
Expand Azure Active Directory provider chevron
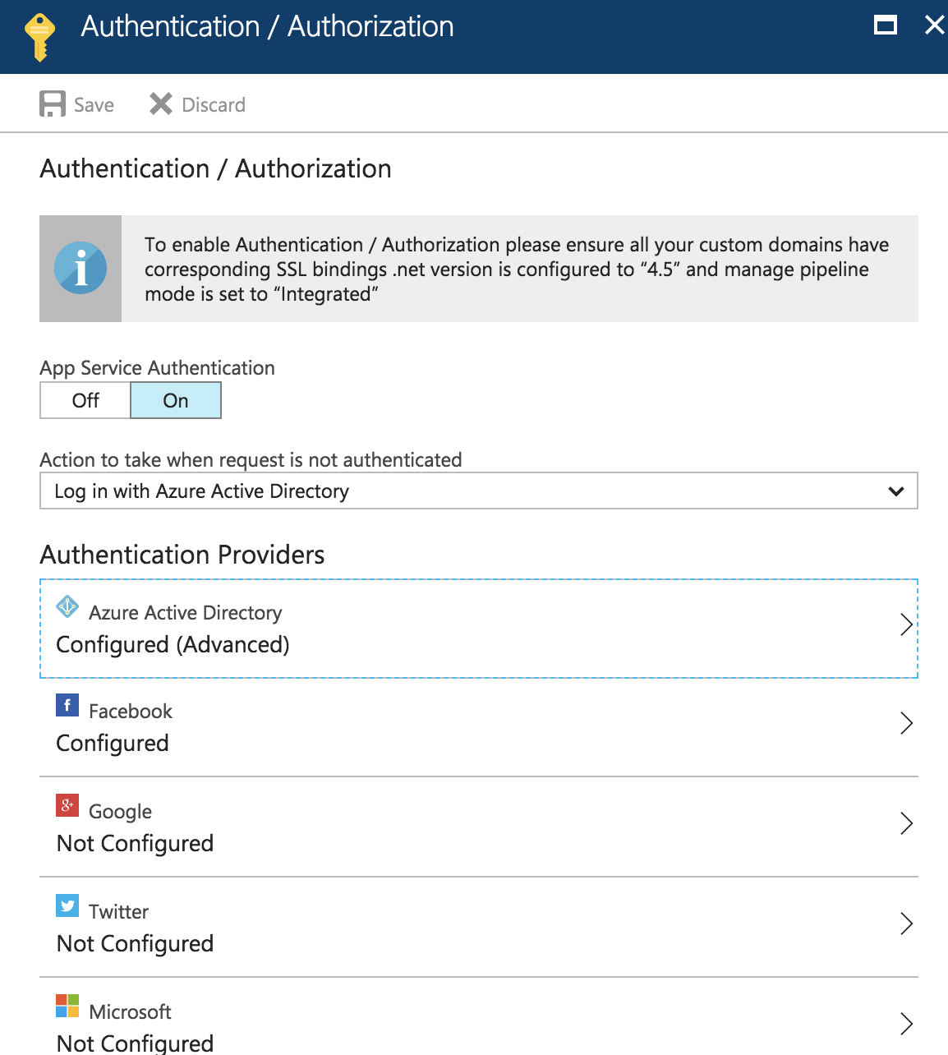906,624
